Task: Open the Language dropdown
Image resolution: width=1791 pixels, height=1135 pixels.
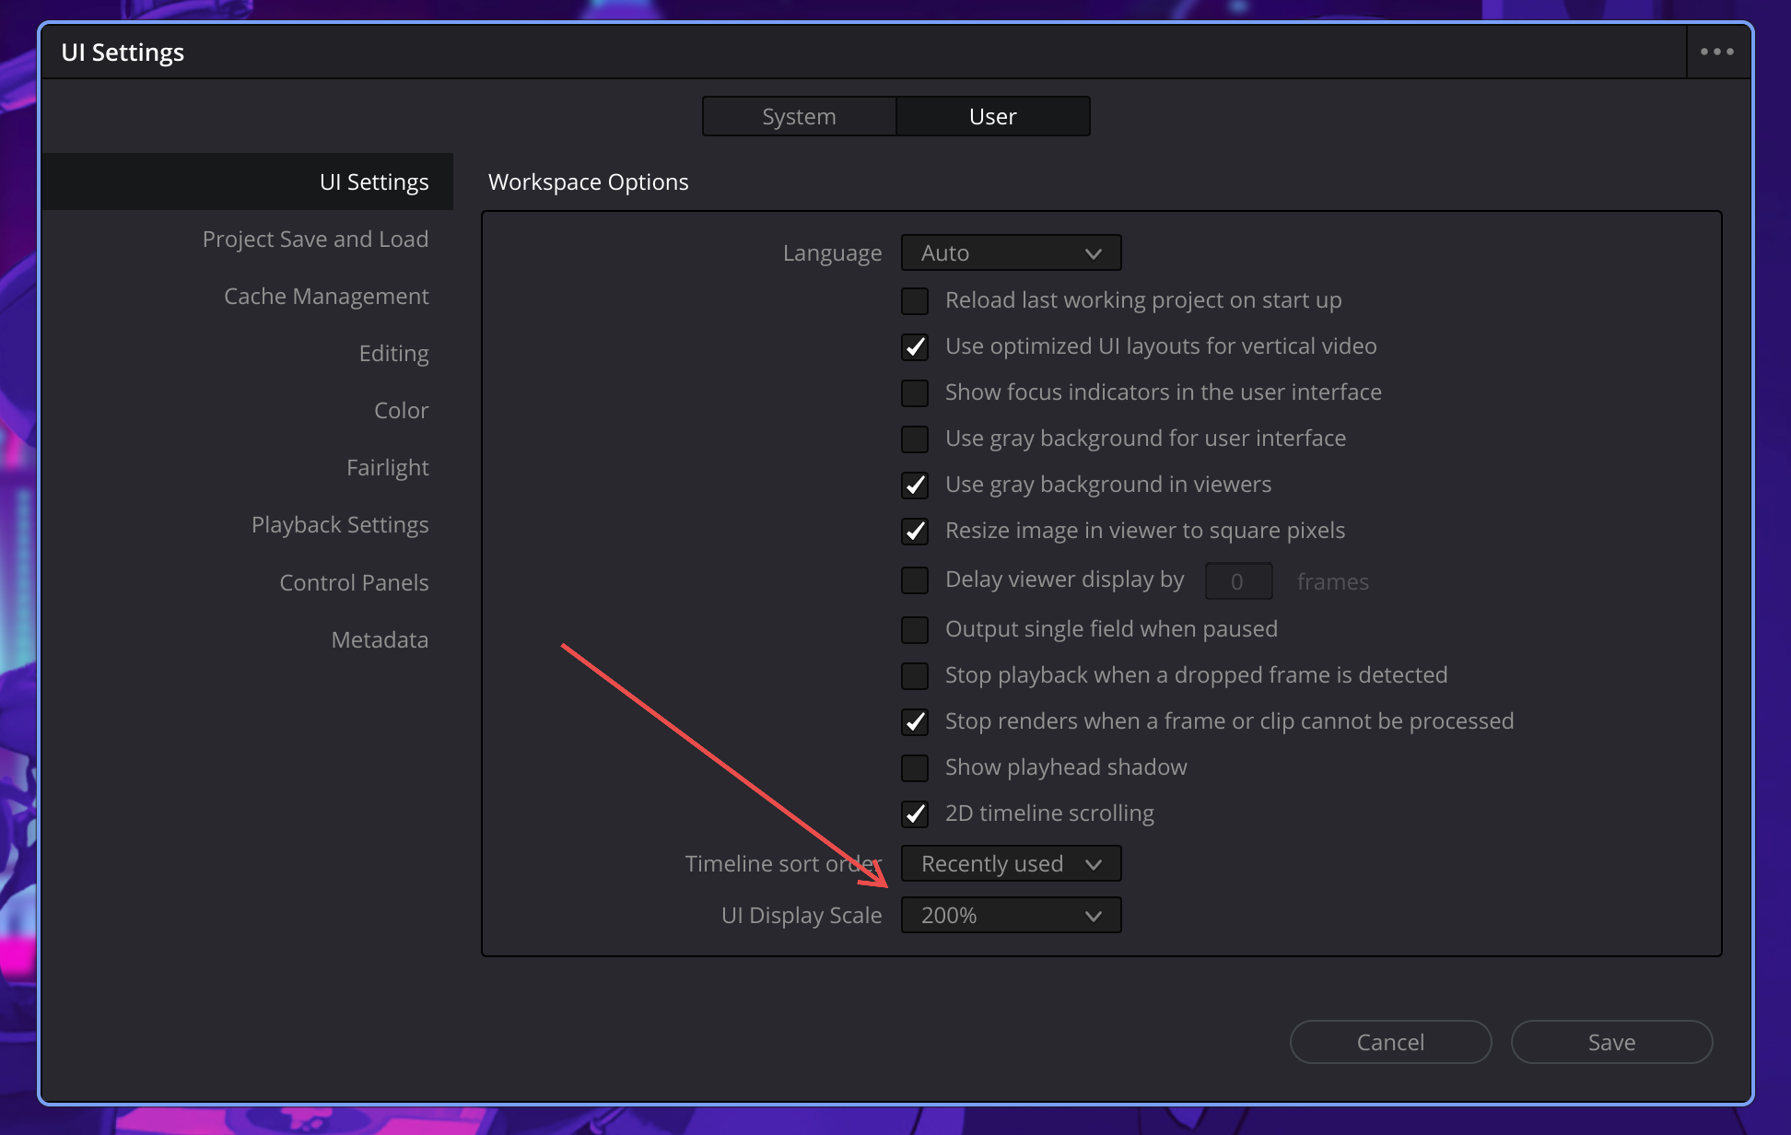Action: pos(1011,253)
